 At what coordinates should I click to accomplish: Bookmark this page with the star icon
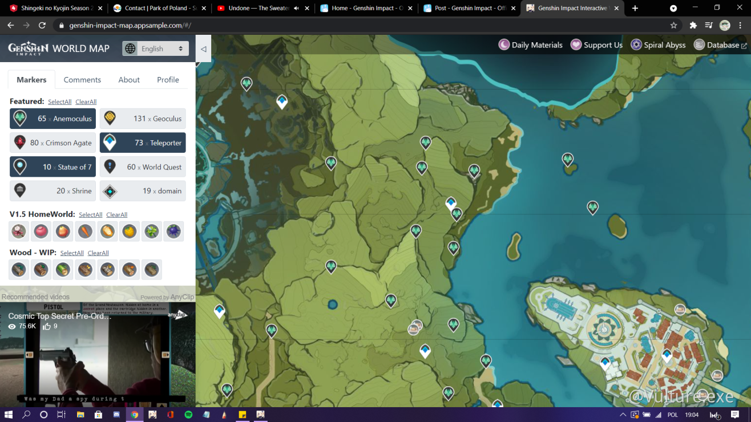[x=673, y=26]
